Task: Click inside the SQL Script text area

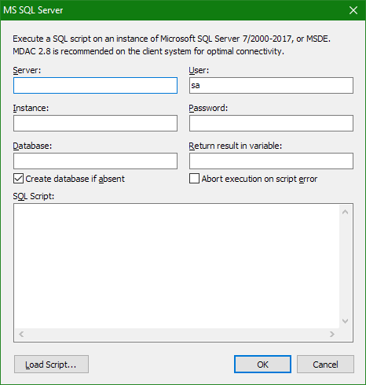Action: pyautogui.click(x=177, y=266)
